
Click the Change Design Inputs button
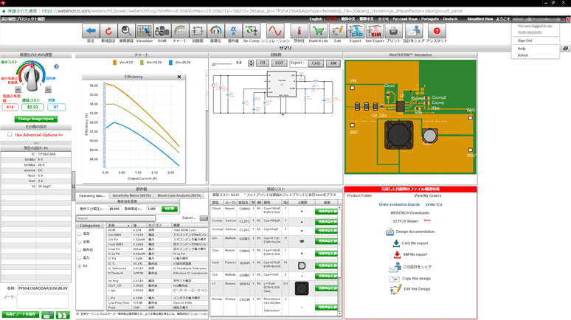pos(35,119)
